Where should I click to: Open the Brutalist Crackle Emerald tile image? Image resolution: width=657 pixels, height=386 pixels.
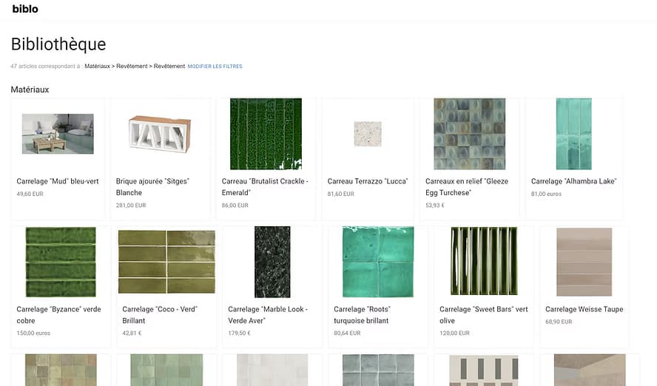click(266, 134)
